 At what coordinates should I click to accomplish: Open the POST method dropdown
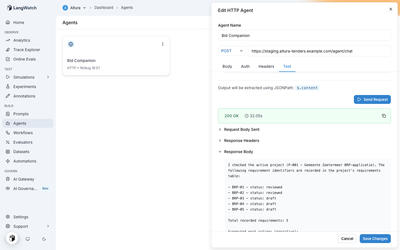[232, 51]
